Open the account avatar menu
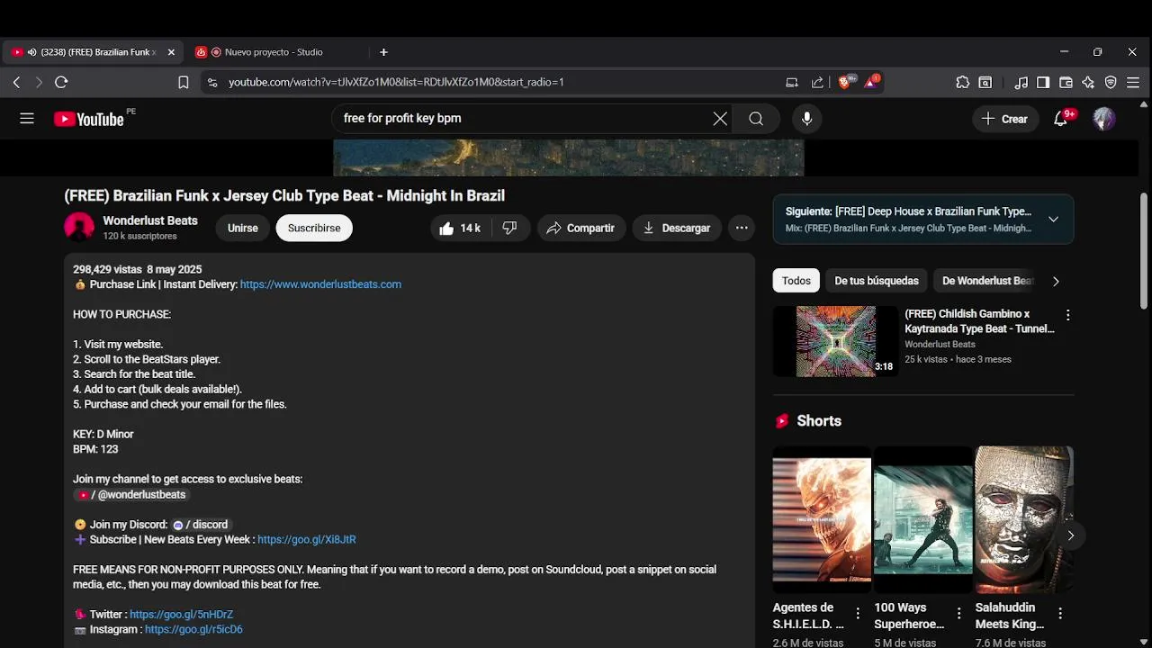 click(1104, 118)
